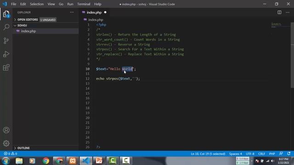
Task: Click line 10 $text code
Action: (116, 69)
